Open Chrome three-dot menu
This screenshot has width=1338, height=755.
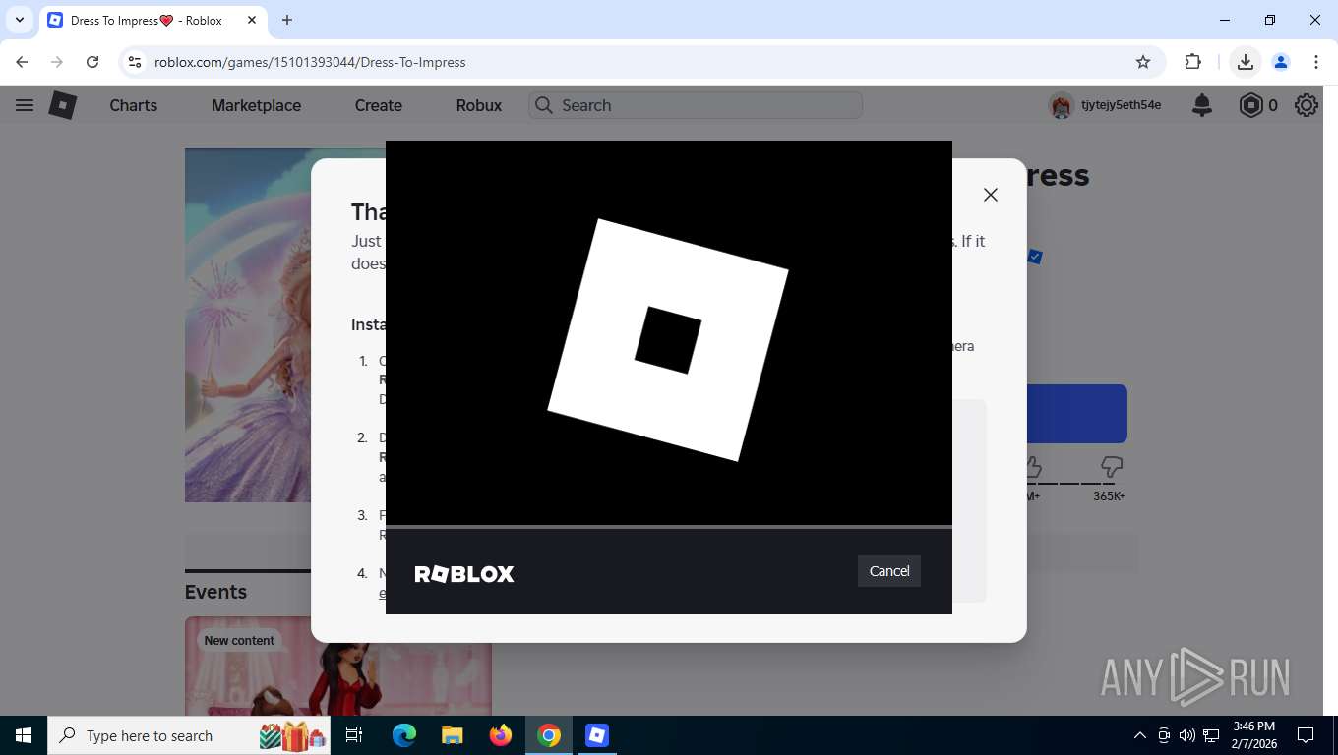[x=1316, y=62]
